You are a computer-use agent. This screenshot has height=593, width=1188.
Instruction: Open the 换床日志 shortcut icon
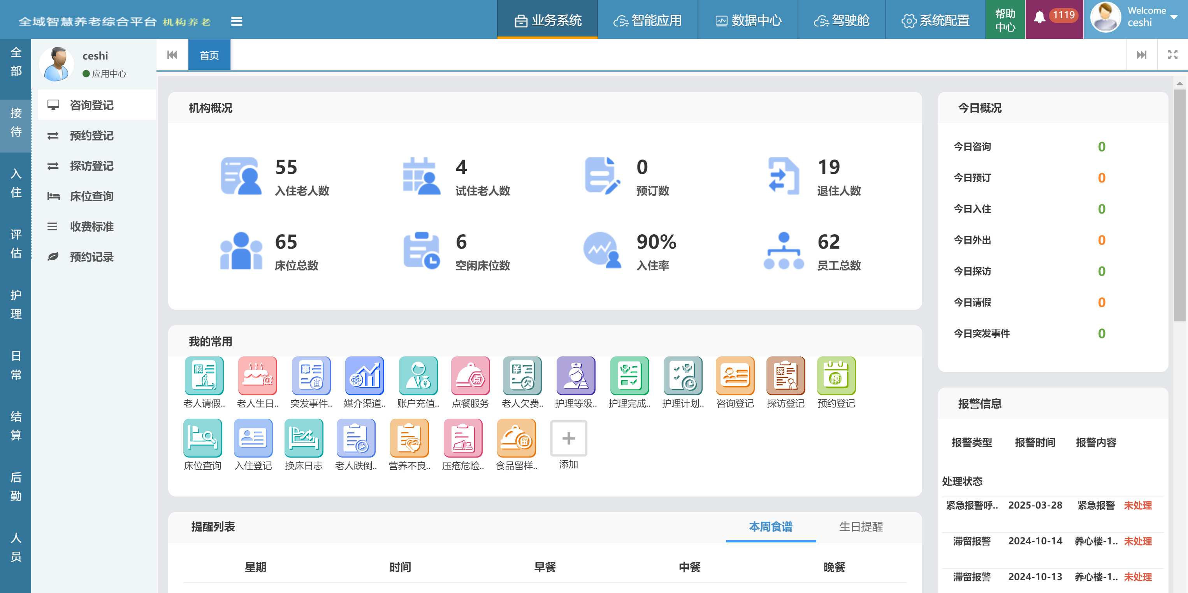(304, 438)
